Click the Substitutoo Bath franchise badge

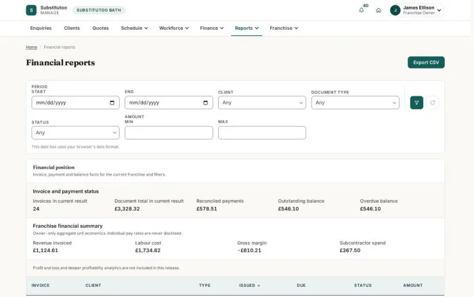tap(99, 10)
